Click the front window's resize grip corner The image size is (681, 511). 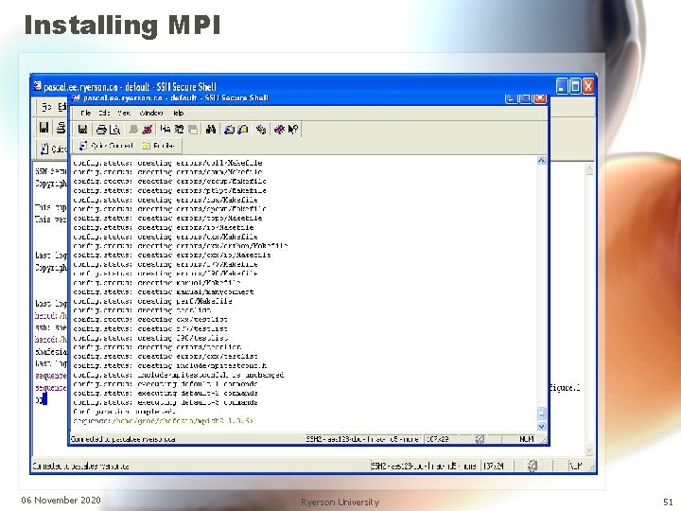point(544,440)
